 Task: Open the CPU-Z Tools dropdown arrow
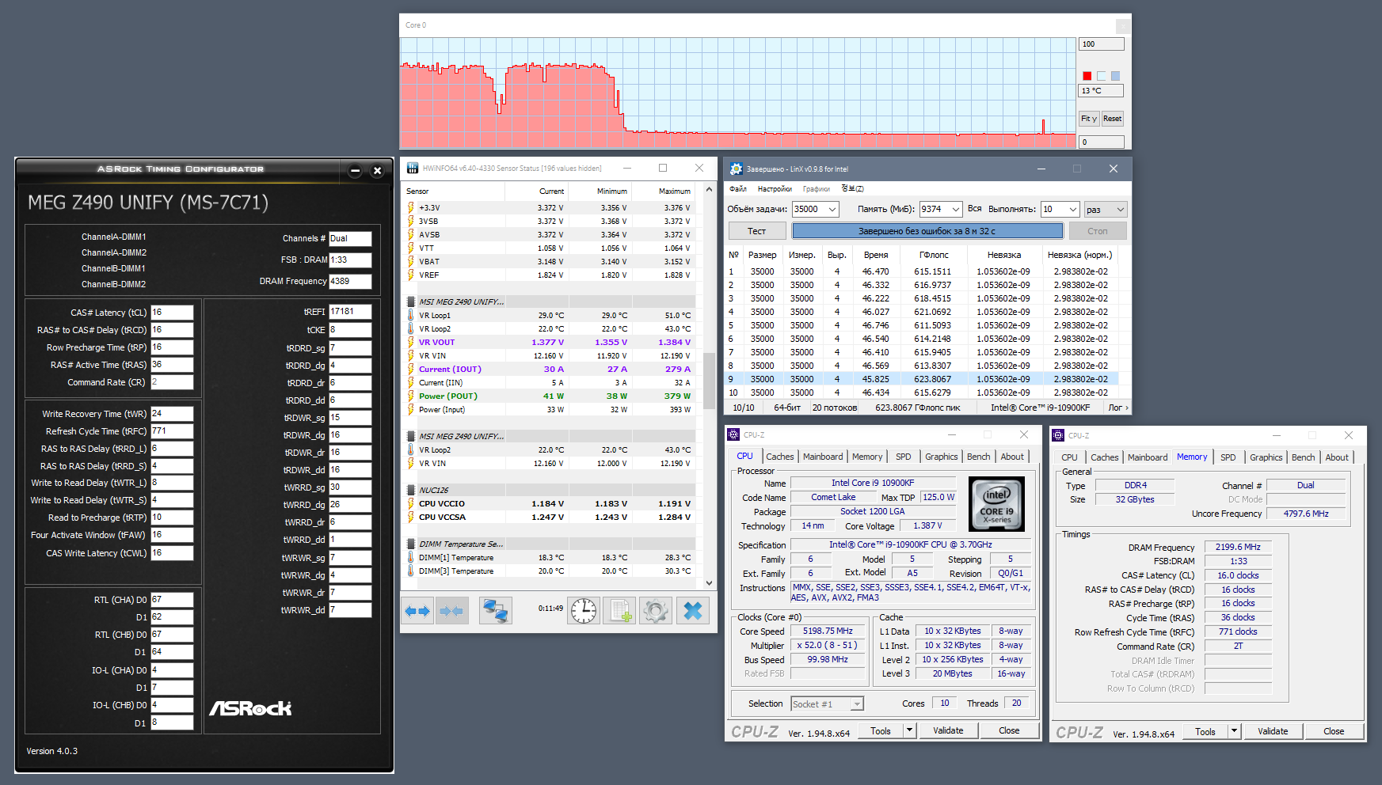pyautogui.click(x=909, y=731)
